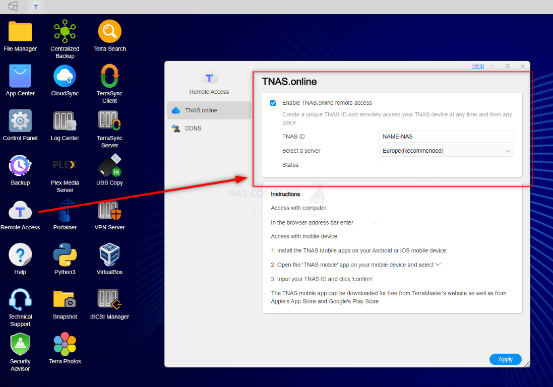Click the TNAS ID input field
The width and height of the screenshot is (553, 387).
pyautogui.click(x=446, y=137)
